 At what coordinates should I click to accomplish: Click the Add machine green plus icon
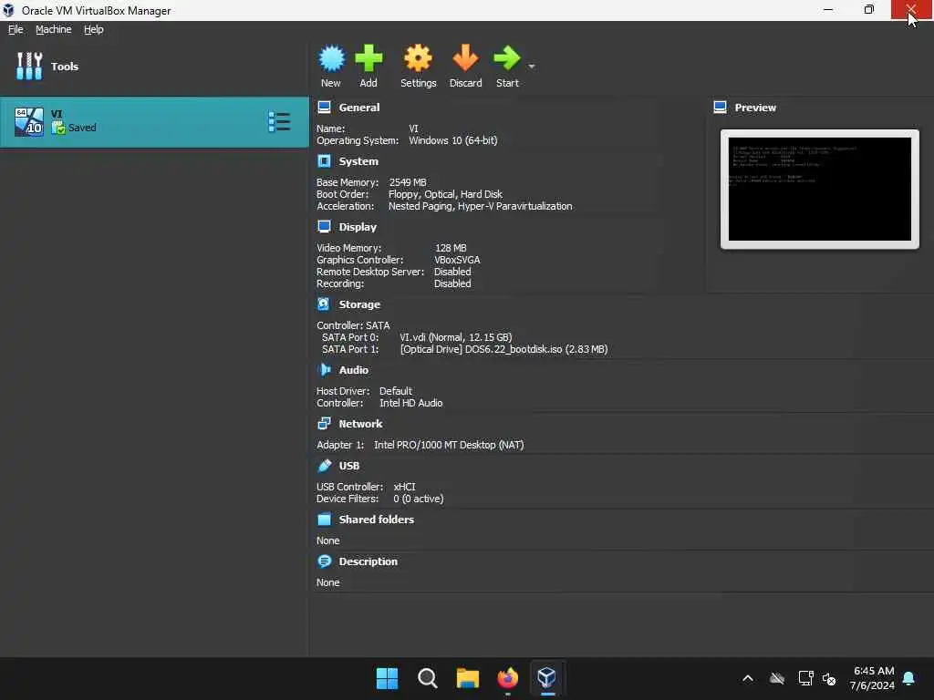point(368,59)
